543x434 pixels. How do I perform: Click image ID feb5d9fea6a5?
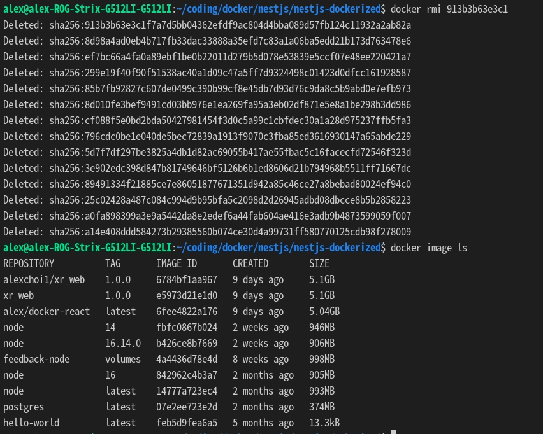coord(187,423)
